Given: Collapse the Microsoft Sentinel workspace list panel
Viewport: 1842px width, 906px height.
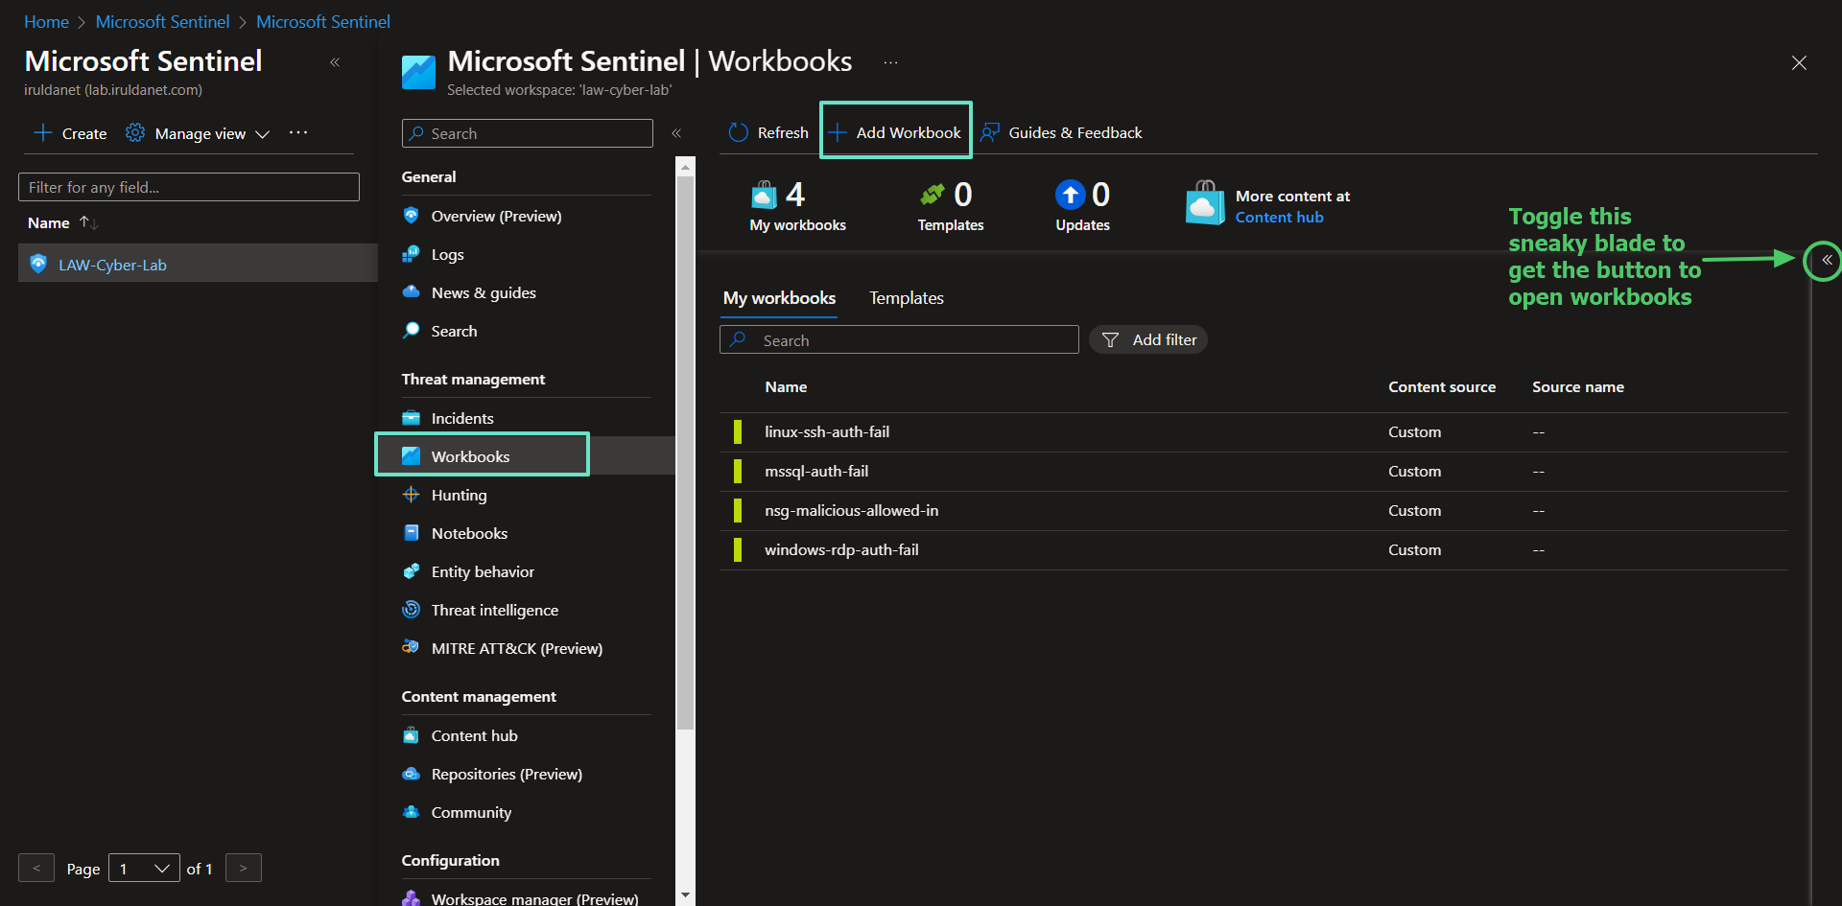Looking at the screenshot, I should pyautogui.click(x=335, y=62).
